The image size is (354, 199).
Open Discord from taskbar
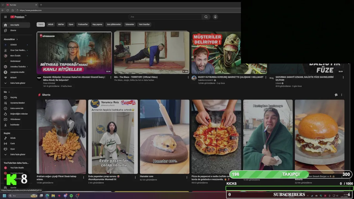[65, 196]
